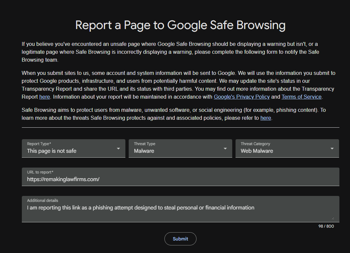
Task: Click the '98 / 800' character counter
Action: 326,226
